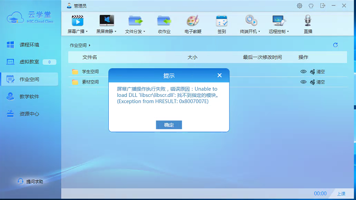Expand the 远程控制 dropdown arrow
This screenshot has width=356, height=200.
click(288, 32)
